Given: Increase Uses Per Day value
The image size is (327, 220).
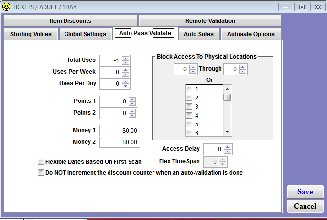Looking at the screenshot, I should point(125,81).
